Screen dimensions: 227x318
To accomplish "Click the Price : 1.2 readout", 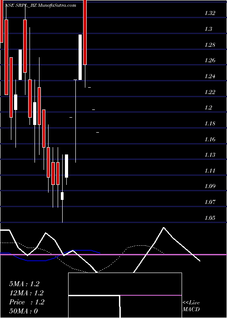I will click(27, 302).
